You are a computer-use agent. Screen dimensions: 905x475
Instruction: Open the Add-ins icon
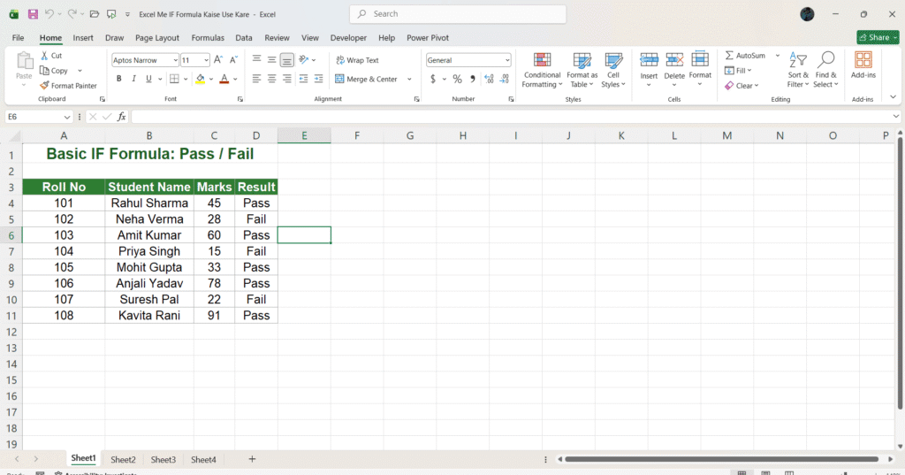click(863, 60)
